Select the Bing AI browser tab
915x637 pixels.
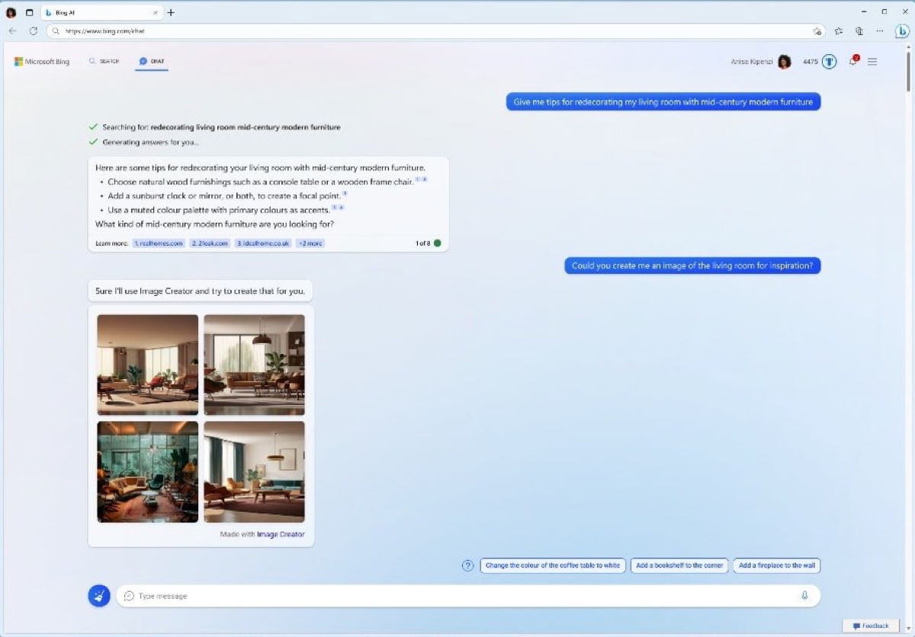101,12
